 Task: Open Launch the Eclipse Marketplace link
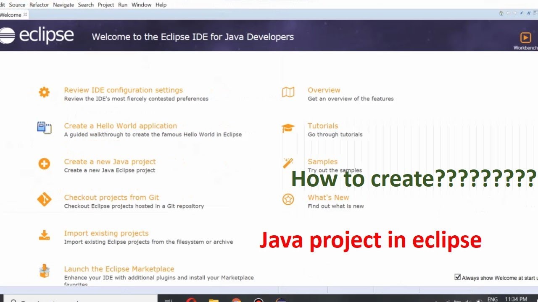click(119, 269)
